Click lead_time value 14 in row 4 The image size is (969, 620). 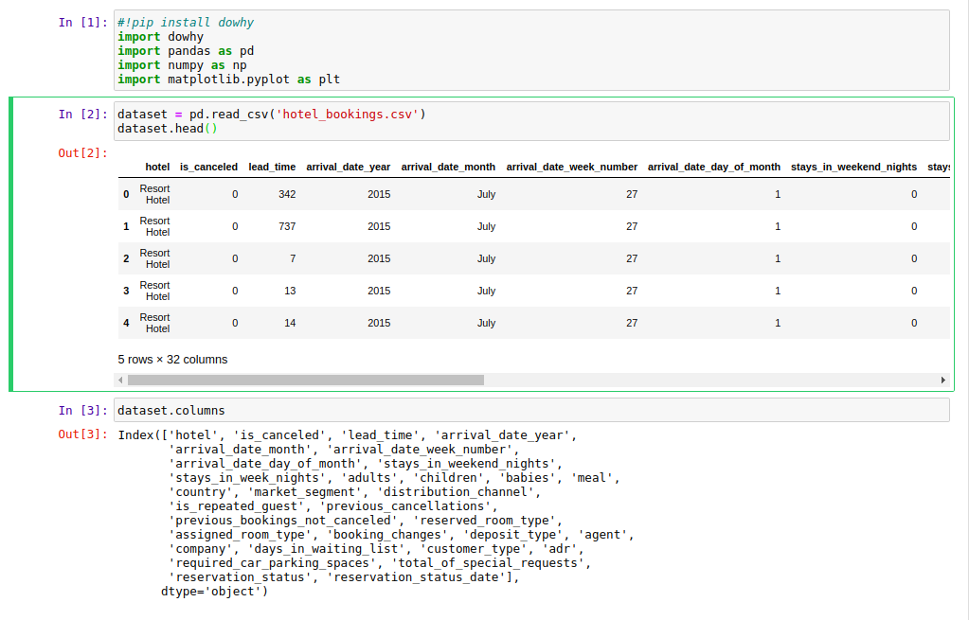click(x=290, y=323)
